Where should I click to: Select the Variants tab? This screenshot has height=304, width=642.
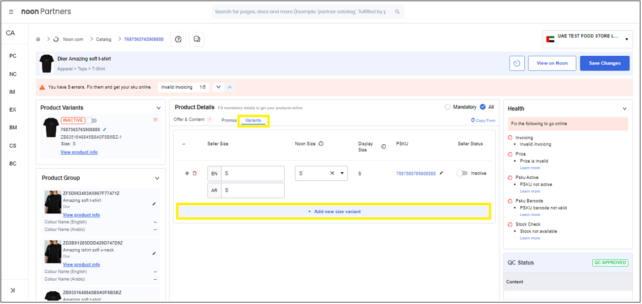pos(253,120)
